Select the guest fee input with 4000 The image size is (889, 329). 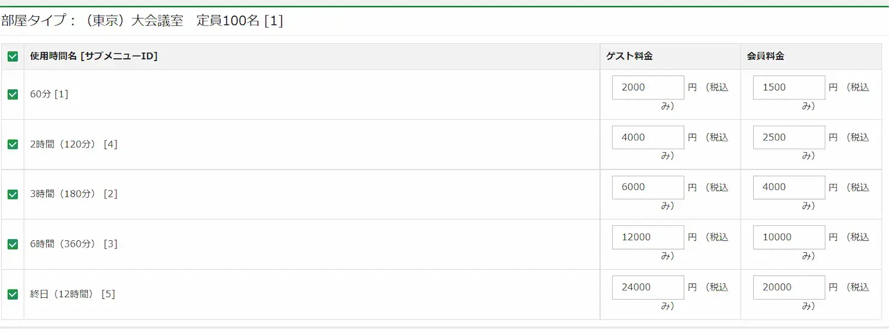(x=648, y=137)
